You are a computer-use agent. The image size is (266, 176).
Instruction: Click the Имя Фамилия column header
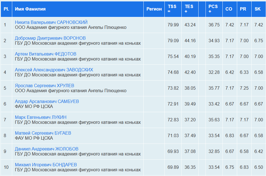pos(78,9)
